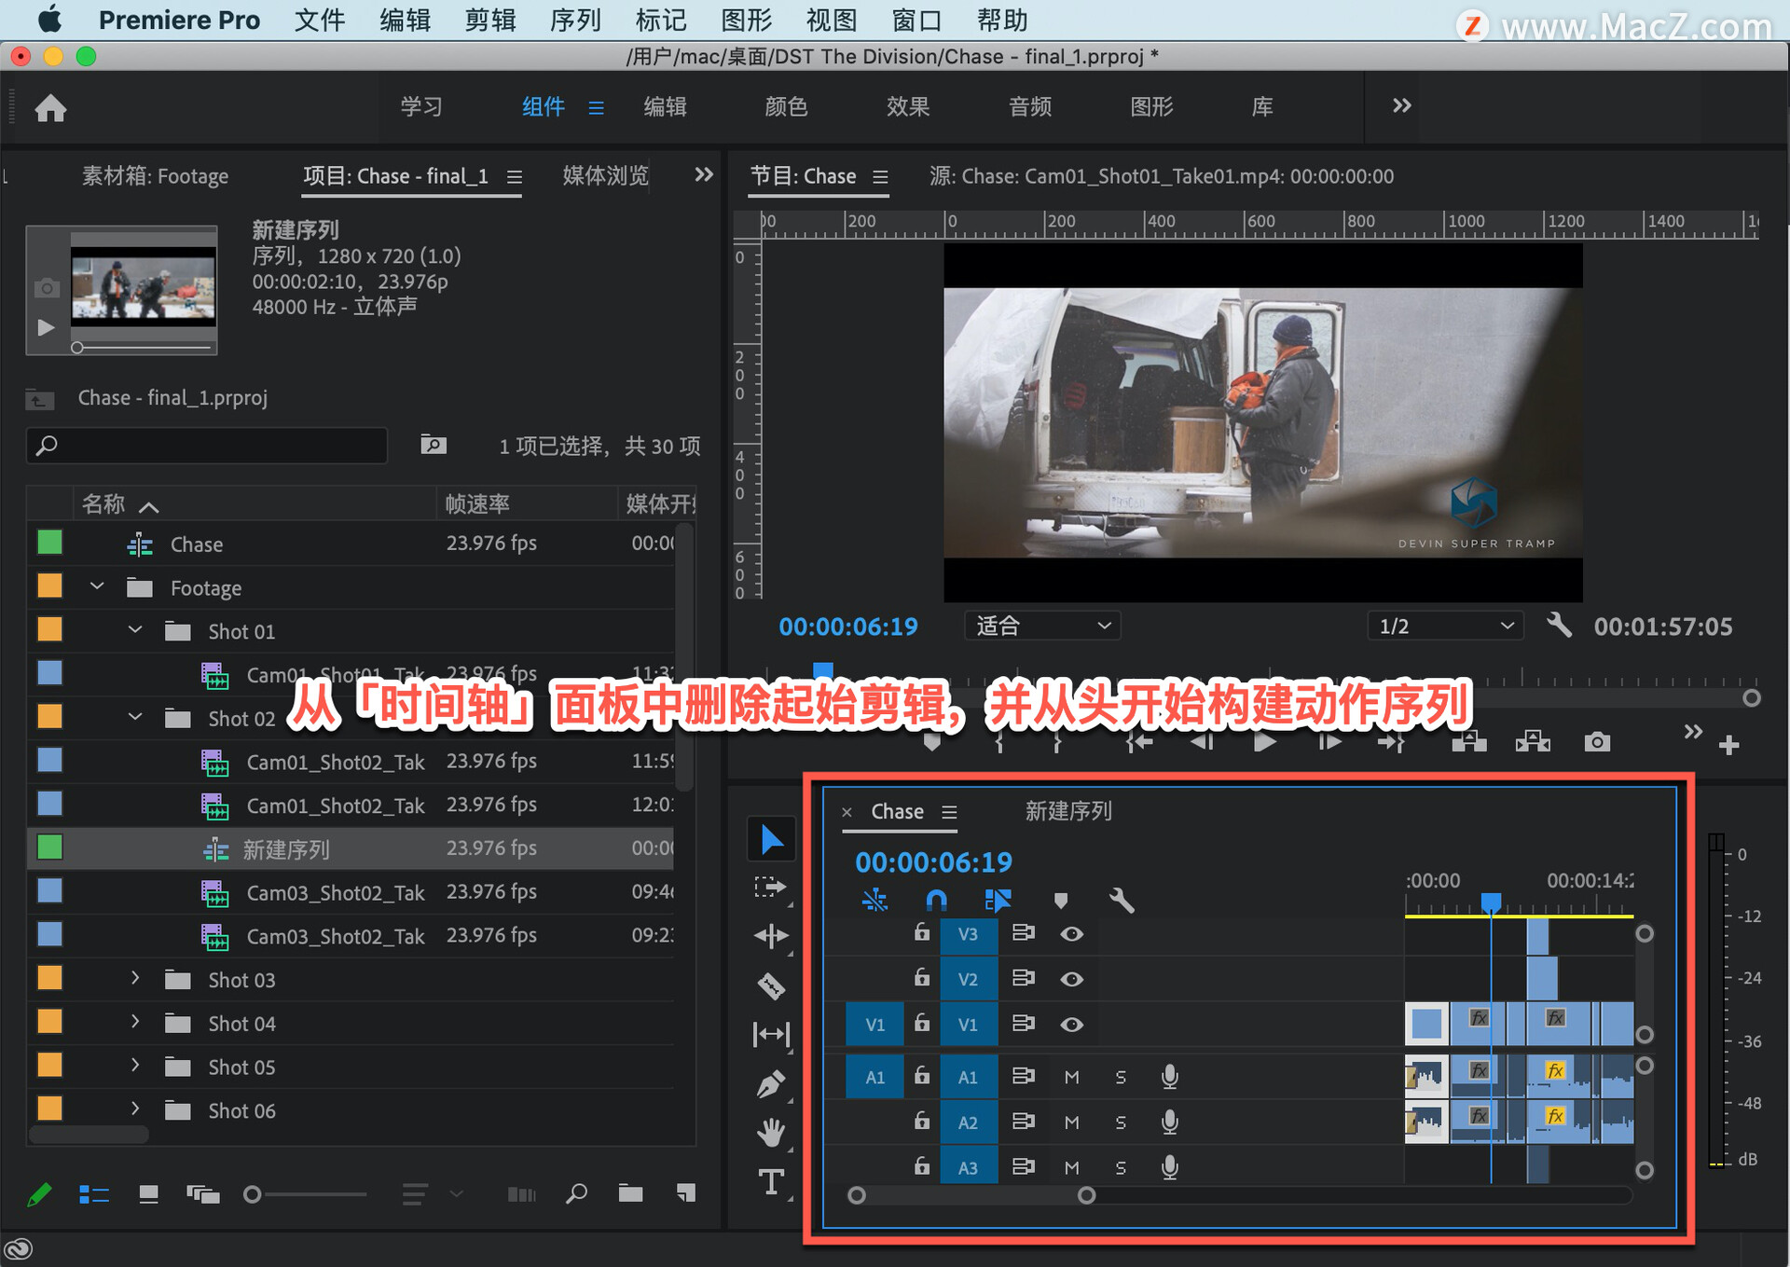Switch to 新建序列 timeline tab
This screenshot has width=1790, height=1267.
pyautogui.click(x=1068, y=811)
